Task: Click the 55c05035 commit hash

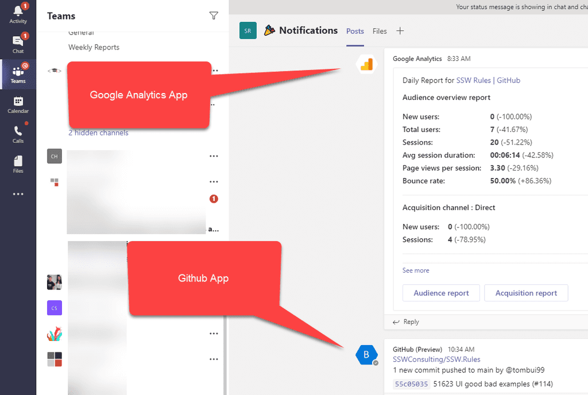Action: coord(411,384)
